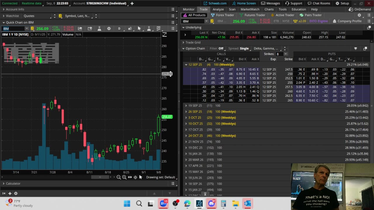Switch to the Analyze tab
Image resolution: width=374 pixels, height=210 pixels.
coord(218,9)
